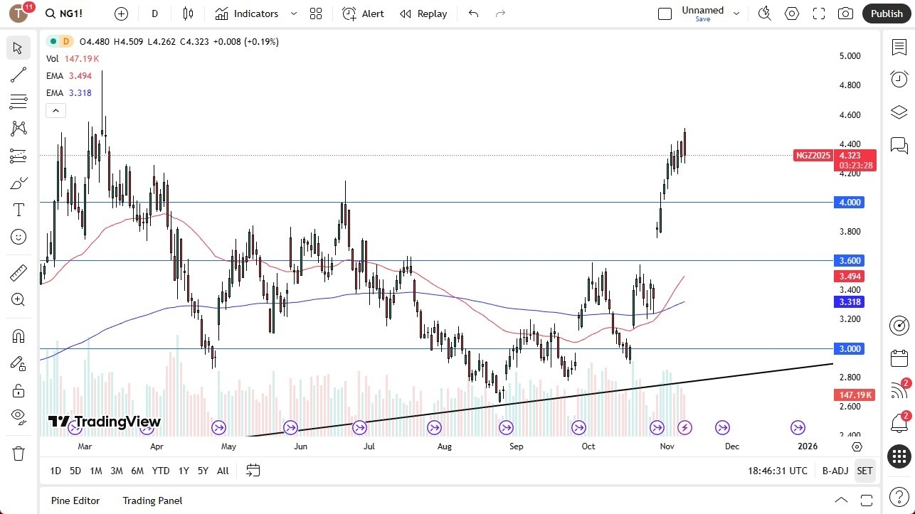Viewport: 915px width, 514px height.
Task: Toggle B-ADJ price adjustment
Action: coord(835,470)
